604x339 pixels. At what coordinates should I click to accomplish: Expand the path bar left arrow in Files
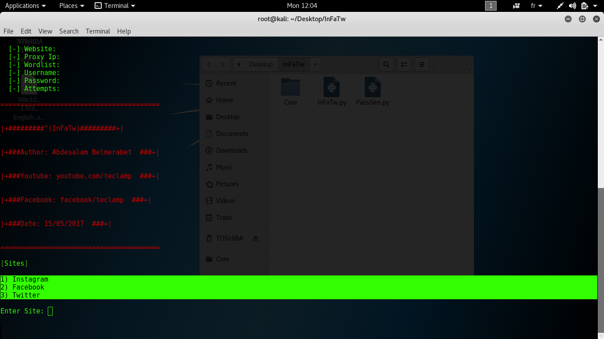[x=239, y=64]
